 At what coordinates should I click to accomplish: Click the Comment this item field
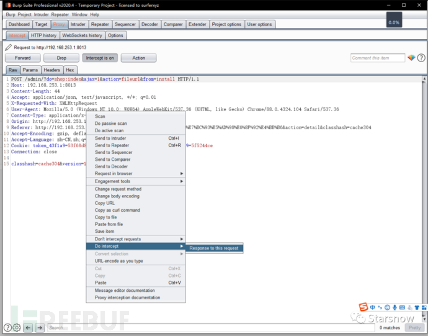pos(378,58)
